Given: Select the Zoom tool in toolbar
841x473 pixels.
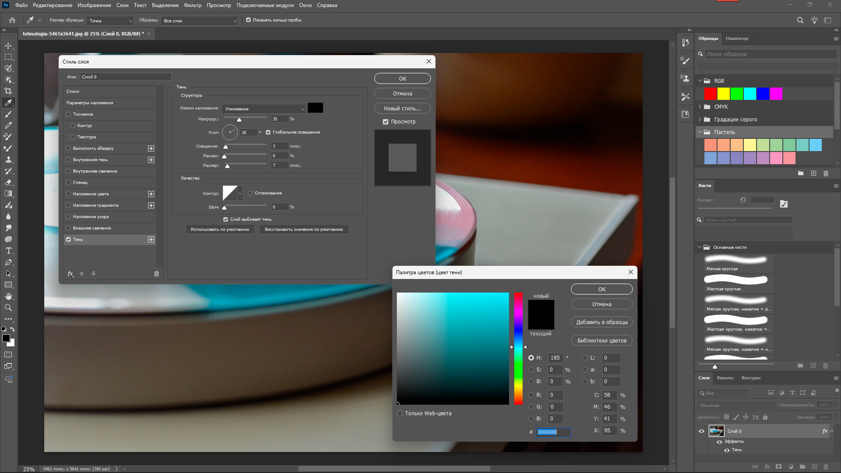Looking at the screenshot, I should pyautogui.click(x=8, y=308).
